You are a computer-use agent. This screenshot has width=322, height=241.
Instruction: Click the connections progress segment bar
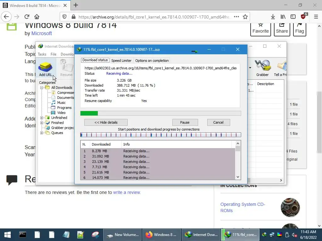click(161, 135)
